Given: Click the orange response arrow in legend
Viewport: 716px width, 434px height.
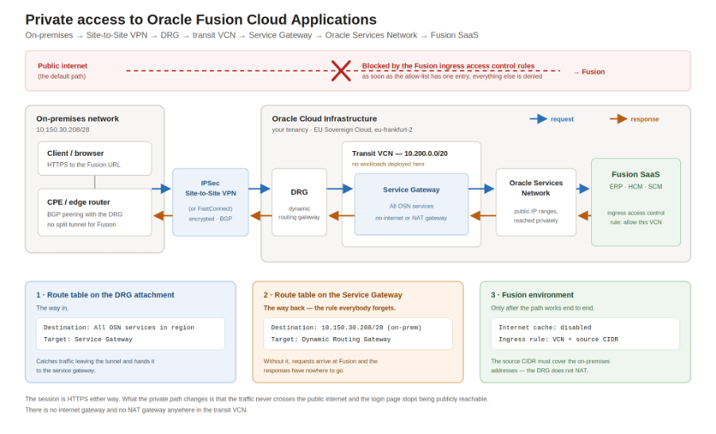Looking at the screenshot, I should (619, 119).
